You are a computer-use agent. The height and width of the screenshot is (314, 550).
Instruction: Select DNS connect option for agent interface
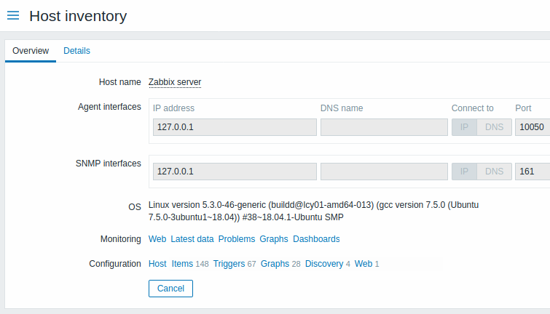(494, 127)
